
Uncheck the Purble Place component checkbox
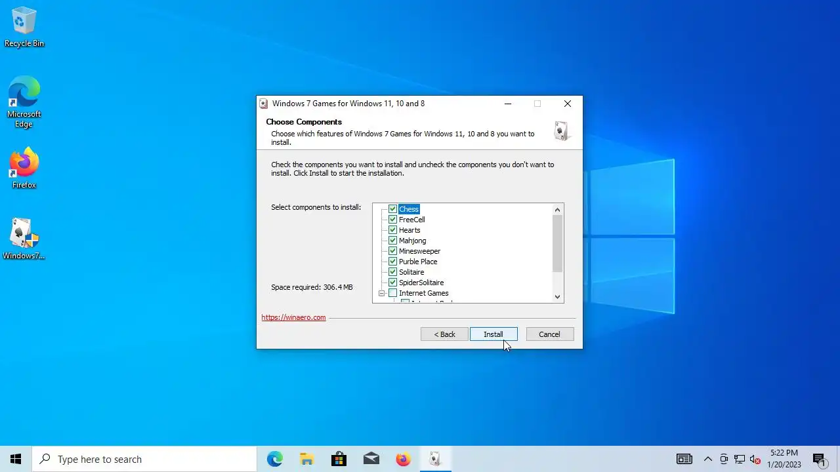pos(392,262)
